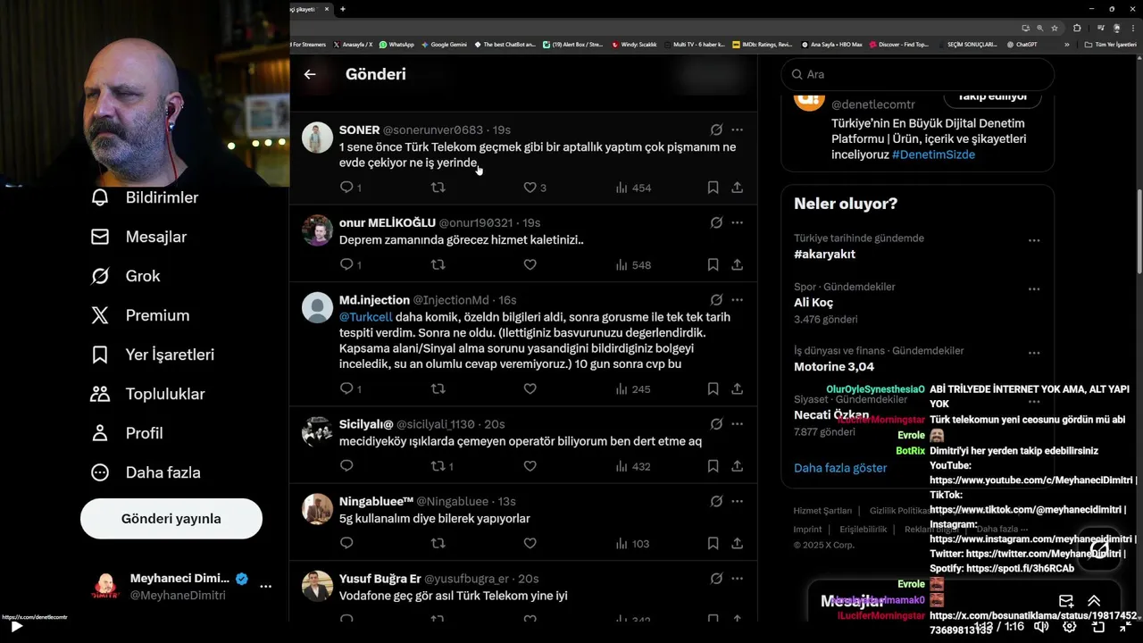This screenshot has width=1143, height=643.
Task: Like SONER's tweet with 3 likes
Action: pyautogui.click(x=535, y=188)
